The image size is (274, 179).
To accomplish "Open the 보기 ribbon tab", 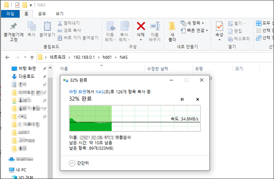I will (59, 14).
